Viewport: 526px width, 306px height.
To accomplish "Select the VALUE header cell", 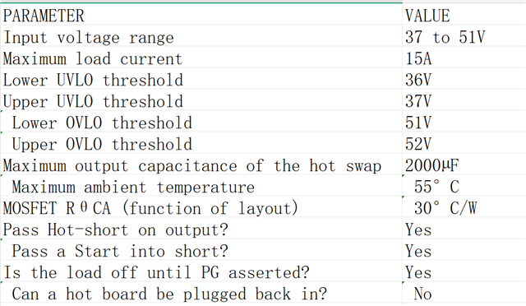I will point(464,15).
